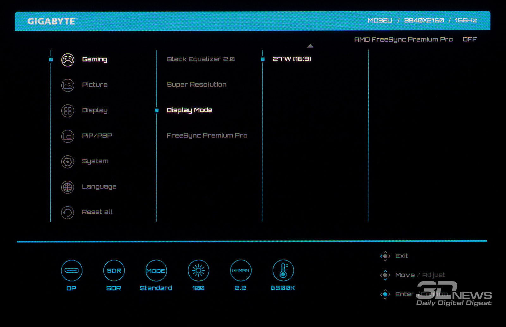Select the 27"W (16:9) display mode
This screenshot has height=327, width=506.
click(292, 59)
